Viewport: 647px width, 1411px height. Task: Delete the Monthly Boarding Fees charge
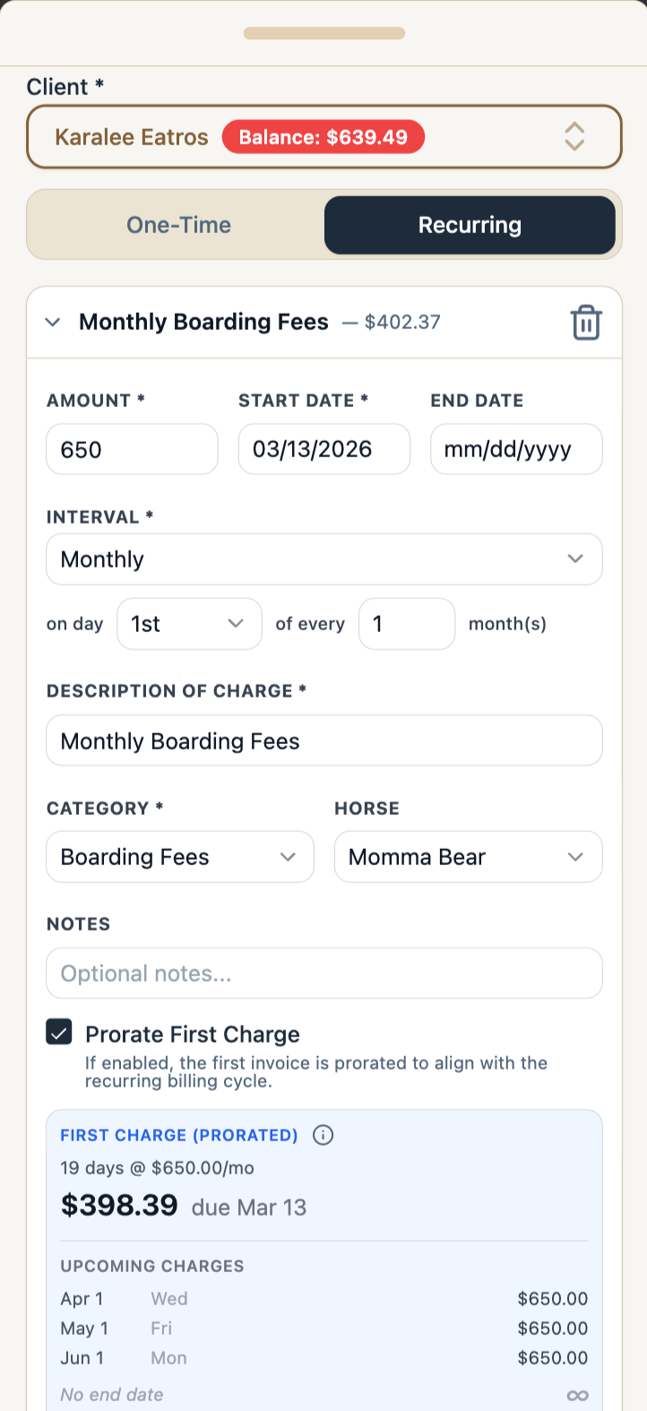pyautogui.click(x=586, y=322)
